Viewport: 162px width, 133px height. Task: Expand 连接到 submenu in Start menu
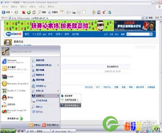(x=45, y=96)
